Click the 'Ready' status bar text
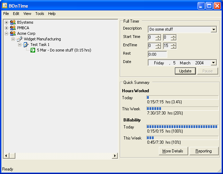Viewport: 223px width, 174px height. pos(8,169)
